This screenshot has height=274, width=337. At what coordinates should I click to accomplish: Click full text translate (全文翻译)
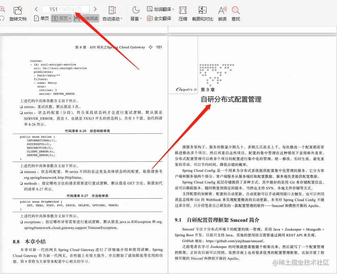(159, 18)
